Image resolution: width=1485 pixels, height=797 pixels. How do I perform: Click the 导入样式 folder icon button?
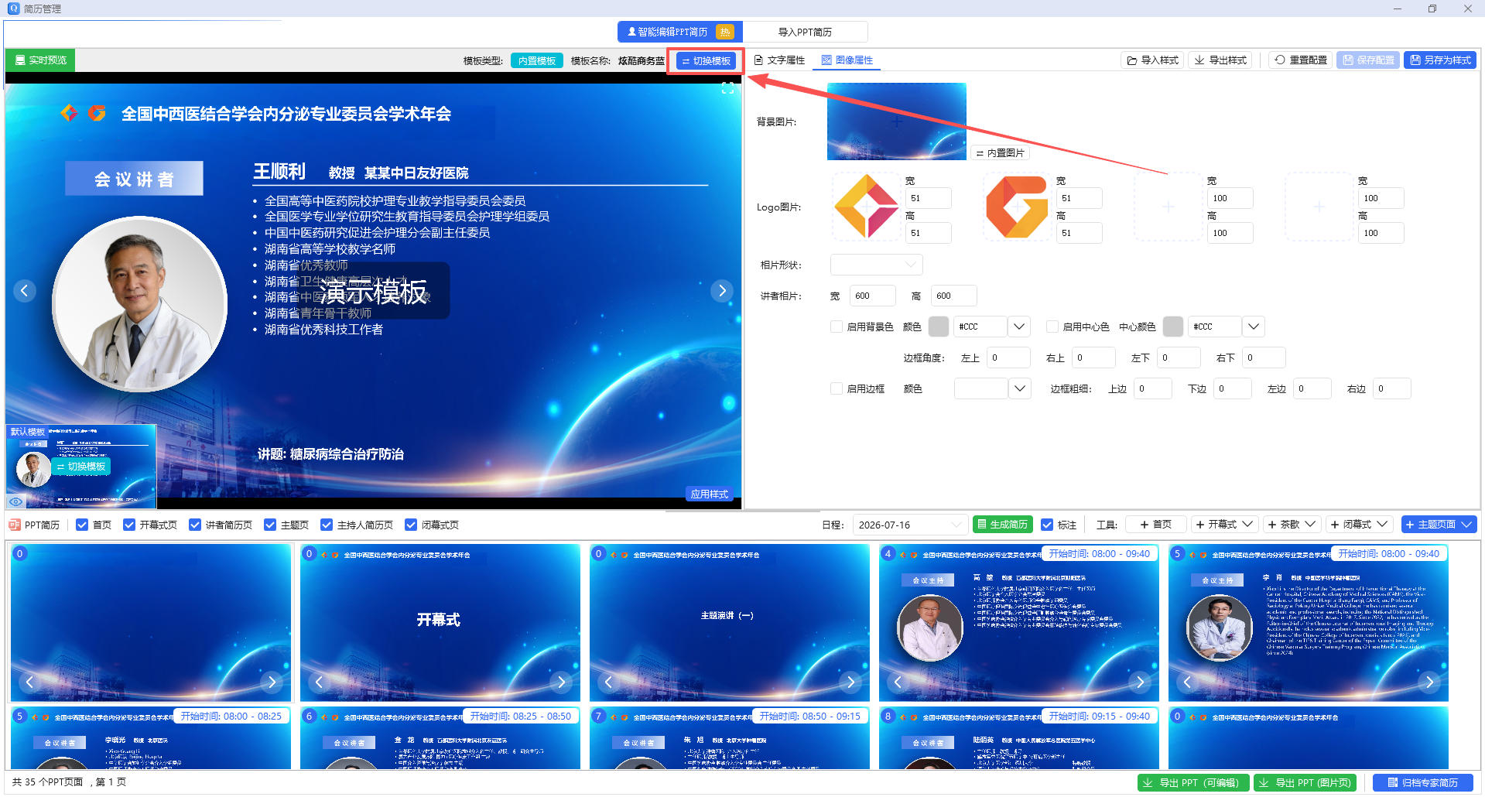click(x=1152, y=60)
